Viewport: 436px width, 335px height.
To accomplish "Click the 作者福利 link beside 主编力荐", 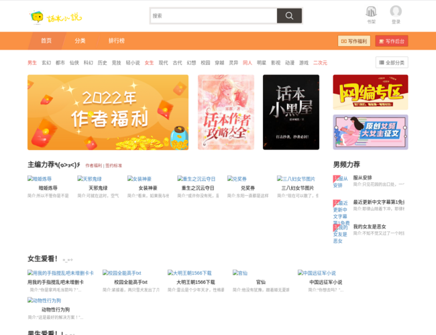I will [94, 165].
